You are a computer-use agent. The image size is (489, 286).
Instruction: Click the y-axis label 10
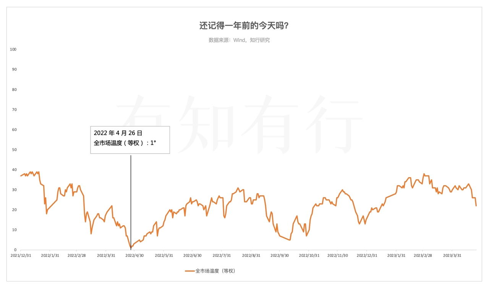pos(14,230)
